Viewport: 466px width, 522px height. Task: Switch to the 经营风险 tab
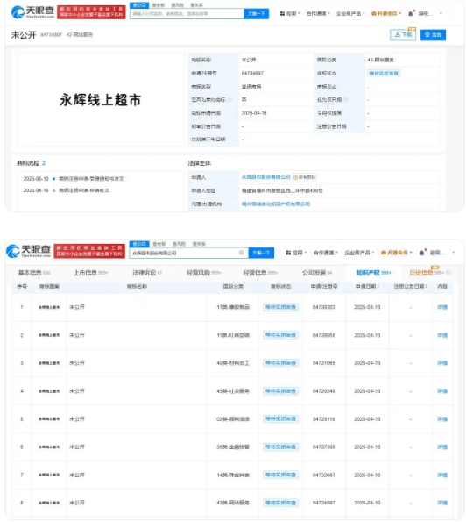tap(203, 273)
